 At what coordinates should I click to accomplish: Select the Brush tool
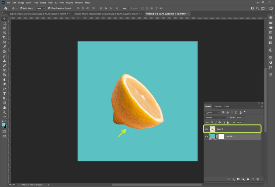point(4,56)
